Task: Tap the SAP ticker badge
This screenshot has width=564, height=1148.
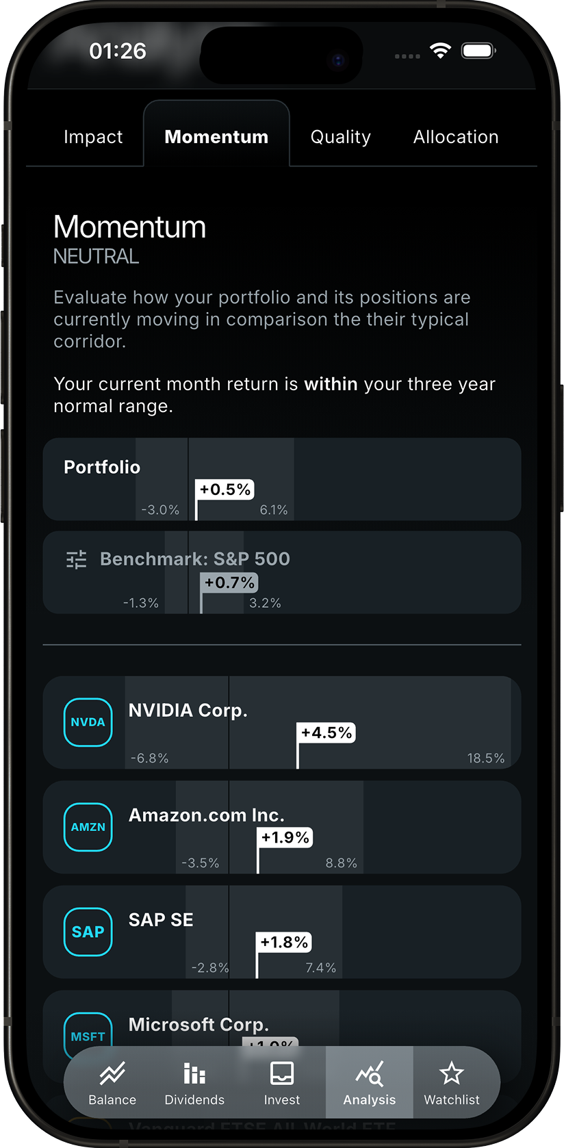Action: 88,931
